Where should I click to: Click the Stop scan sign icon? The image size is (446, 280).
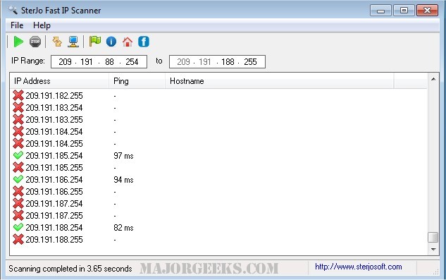point(35,42)
